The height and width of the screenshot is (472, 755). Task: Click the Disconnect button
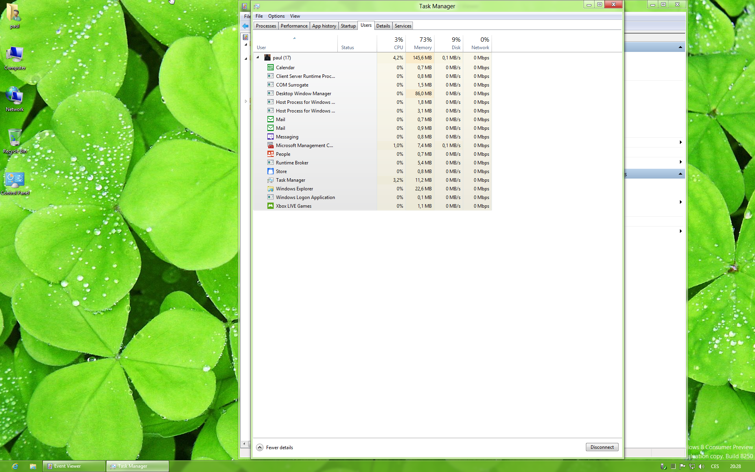tap(602, 447)
